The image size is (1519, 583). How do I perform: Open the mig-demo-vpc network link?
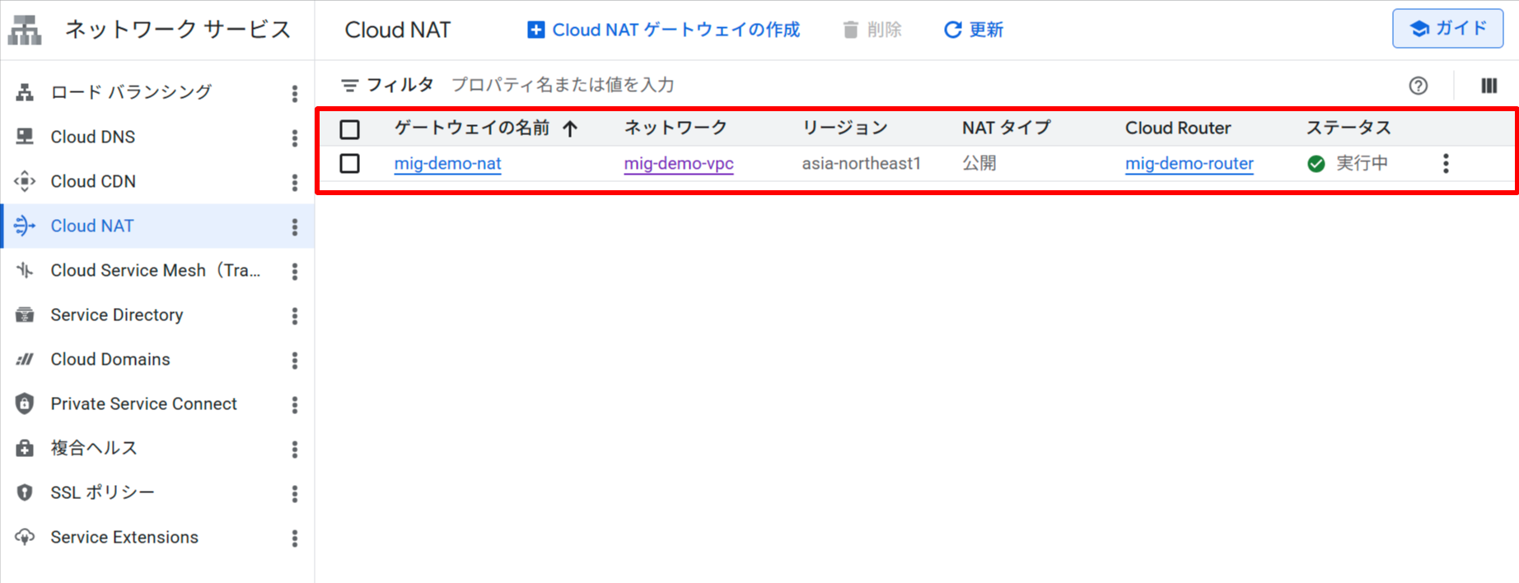click(679, 163)
